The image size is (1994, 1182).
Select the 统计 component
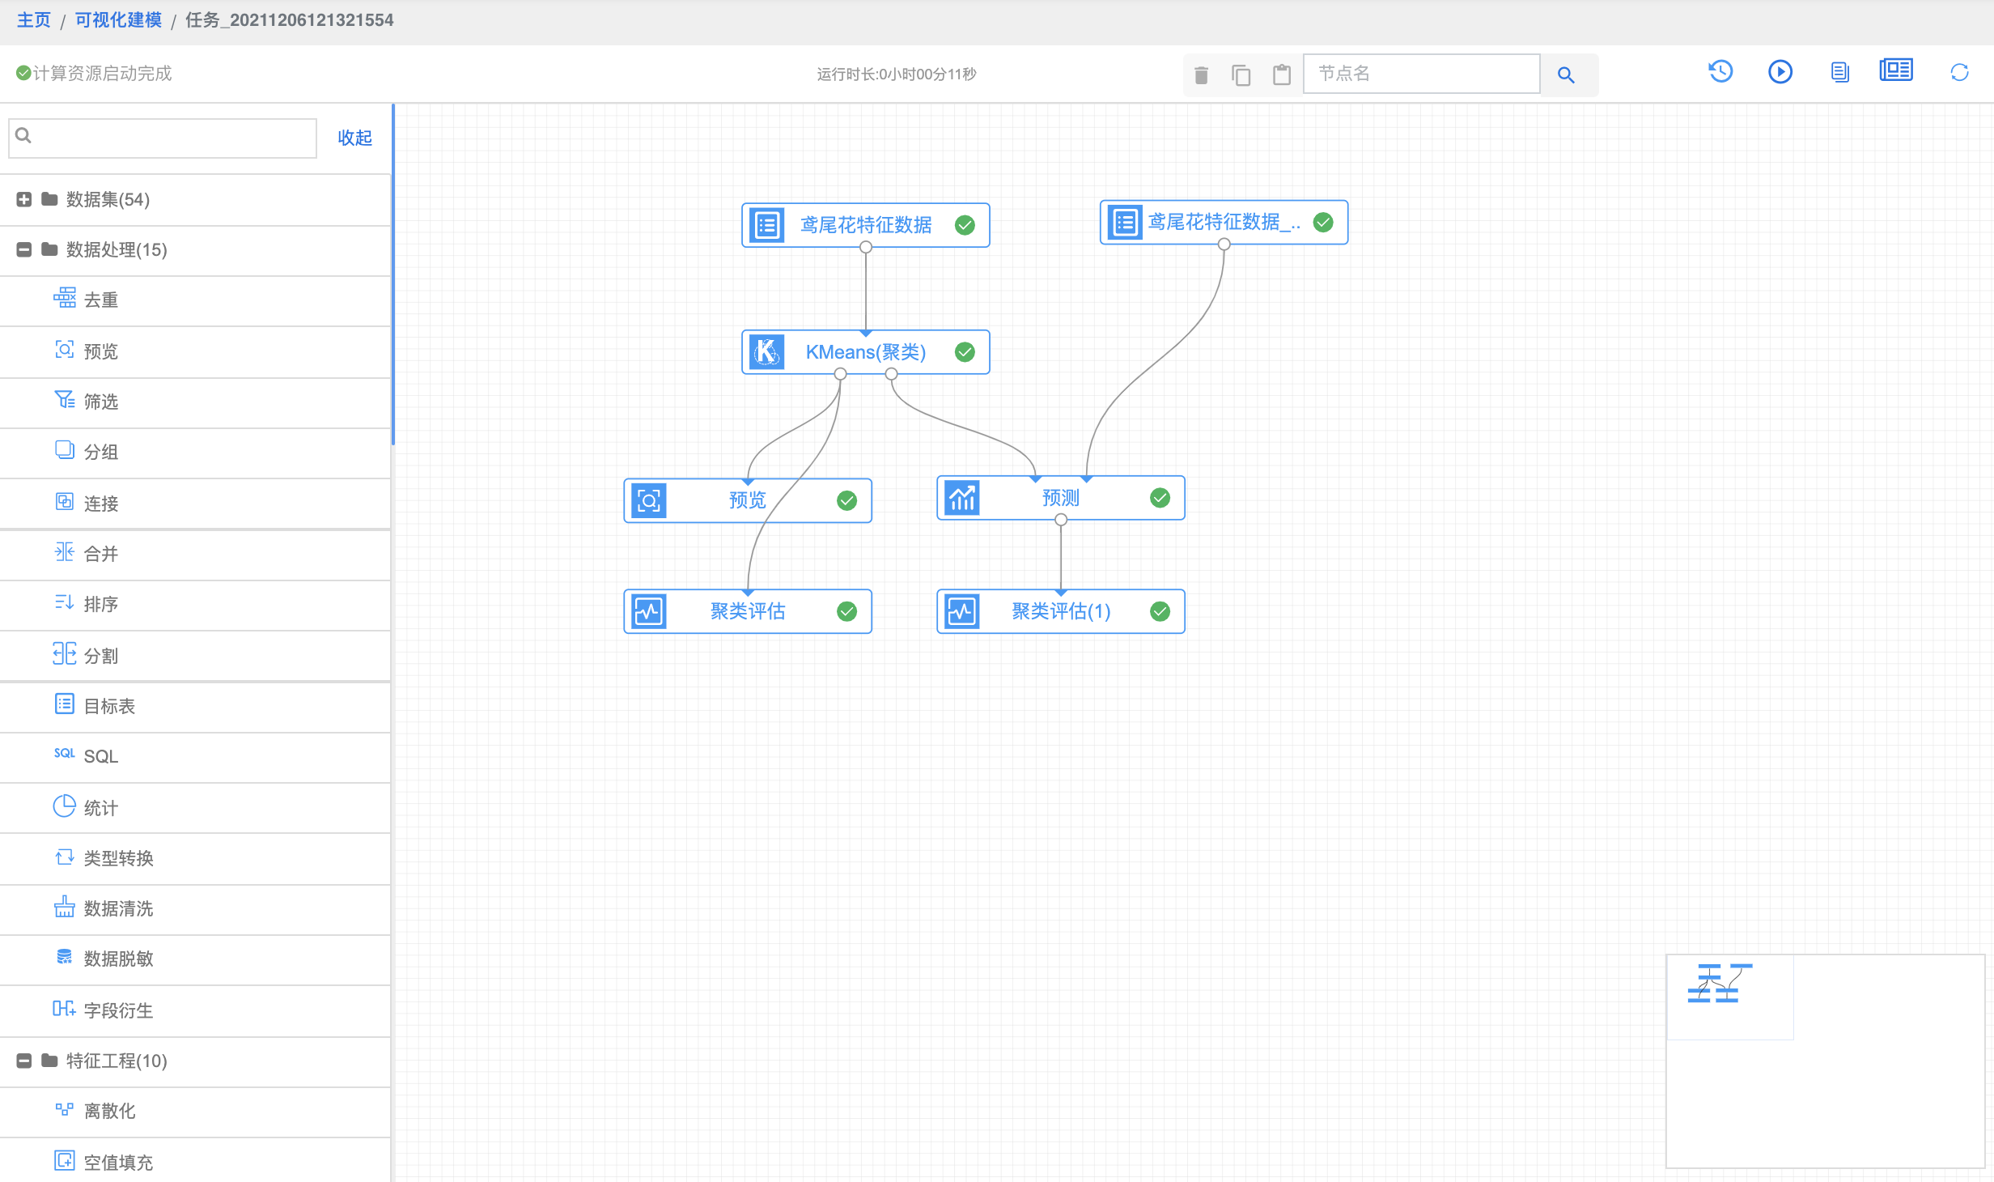coord(195,808)
